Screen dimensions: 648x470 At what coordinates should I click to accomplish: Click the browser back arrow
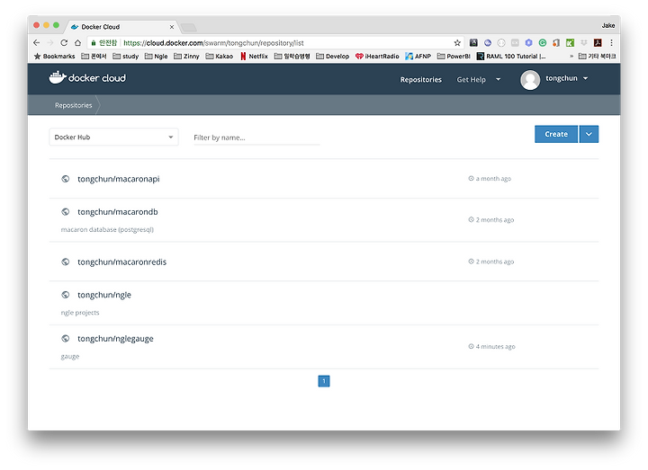tap(36, 42)
